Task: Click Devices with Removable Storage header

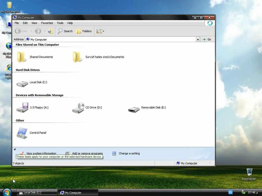Action: 40,95
